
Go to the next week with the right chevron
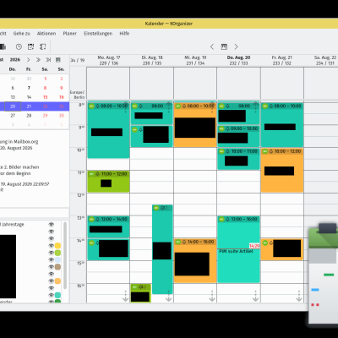[237, 46]
